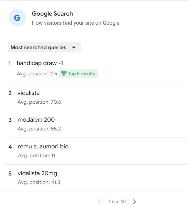
Task: Click Avg. position 41.3 text
Action: pos(39,183)
